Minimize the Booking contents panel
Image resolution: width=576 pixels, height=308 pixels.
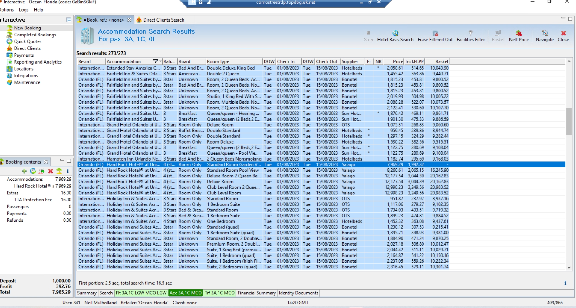tap(62, 160)
